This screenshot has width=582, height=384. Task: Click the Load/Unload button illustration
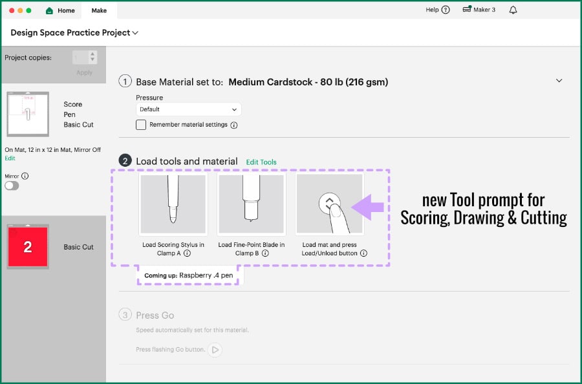coord(330,204)
